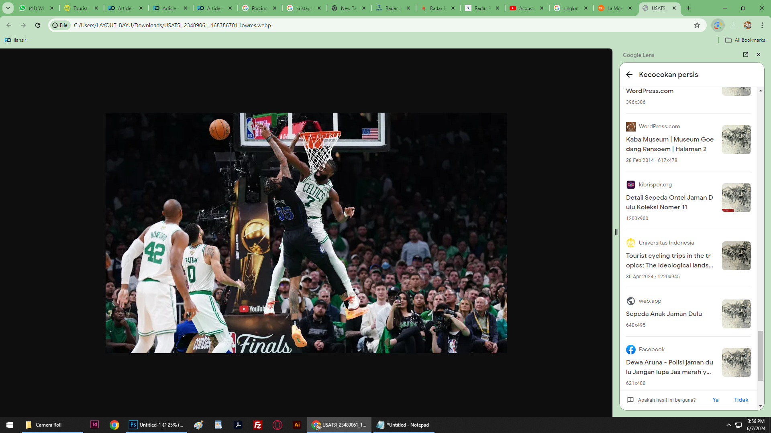Reload the current page

coord(38,25)
